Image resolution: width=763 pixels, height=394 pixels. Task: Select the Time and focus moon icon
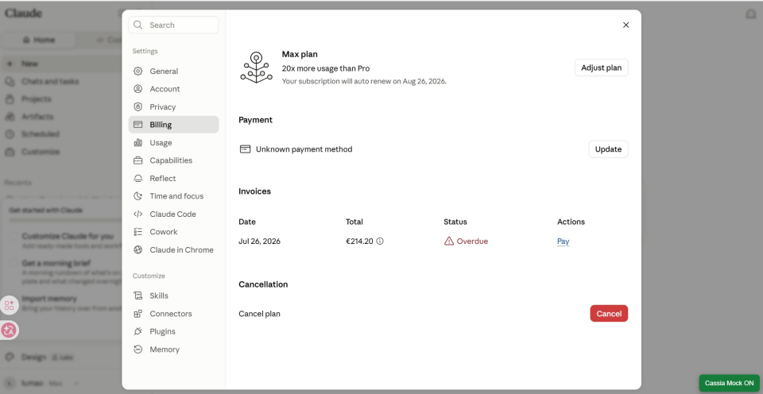[x=138, y=196]
